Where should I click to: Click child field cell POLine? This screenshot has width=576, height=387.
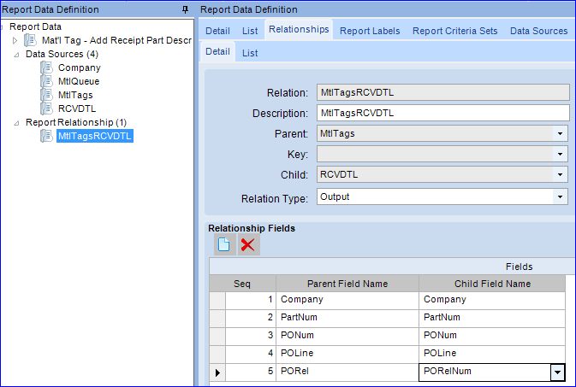(492, 353)
